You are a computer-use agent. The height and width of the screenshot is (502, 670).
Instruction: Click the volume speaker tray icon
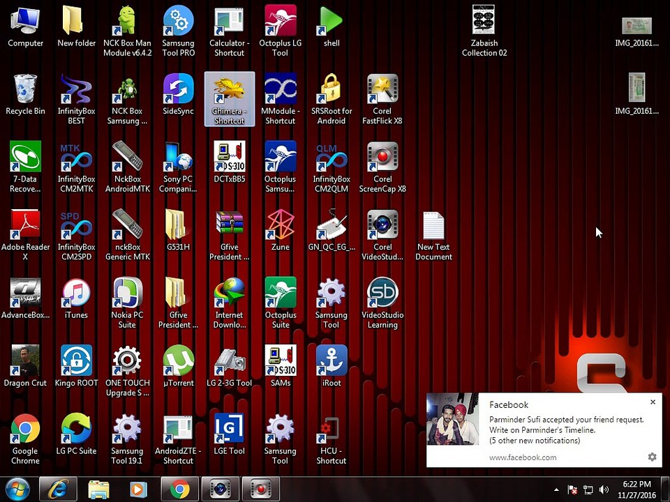coord(604,489)
